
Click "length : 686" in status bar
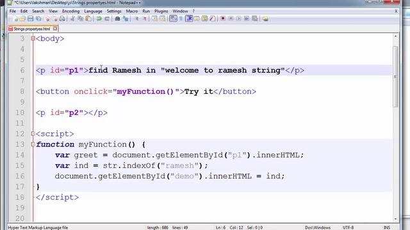point(158,227)
